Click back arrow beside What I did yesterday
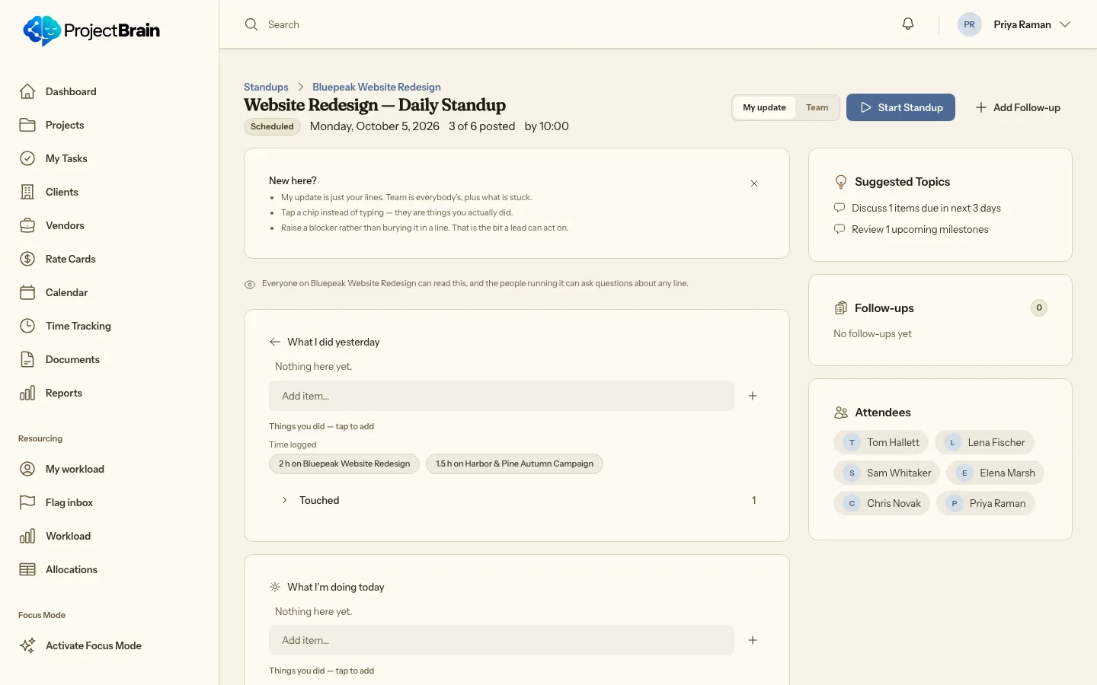This screenshot has width=1097, height=685. tap(275, 342)
